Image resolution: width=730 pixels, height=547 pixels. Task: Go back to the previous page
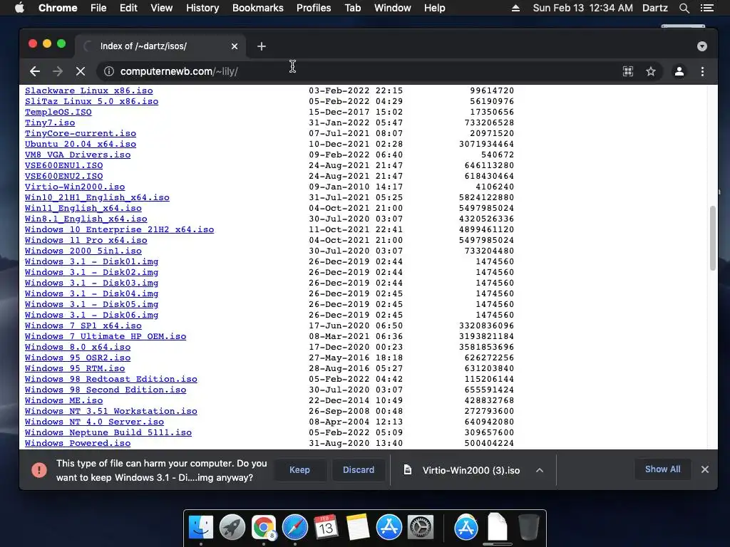point(35,71)
